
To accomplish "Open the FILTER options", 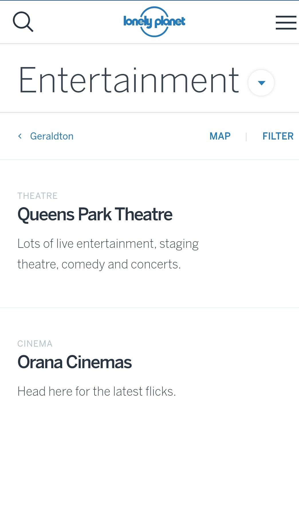I will coord(278,136).
